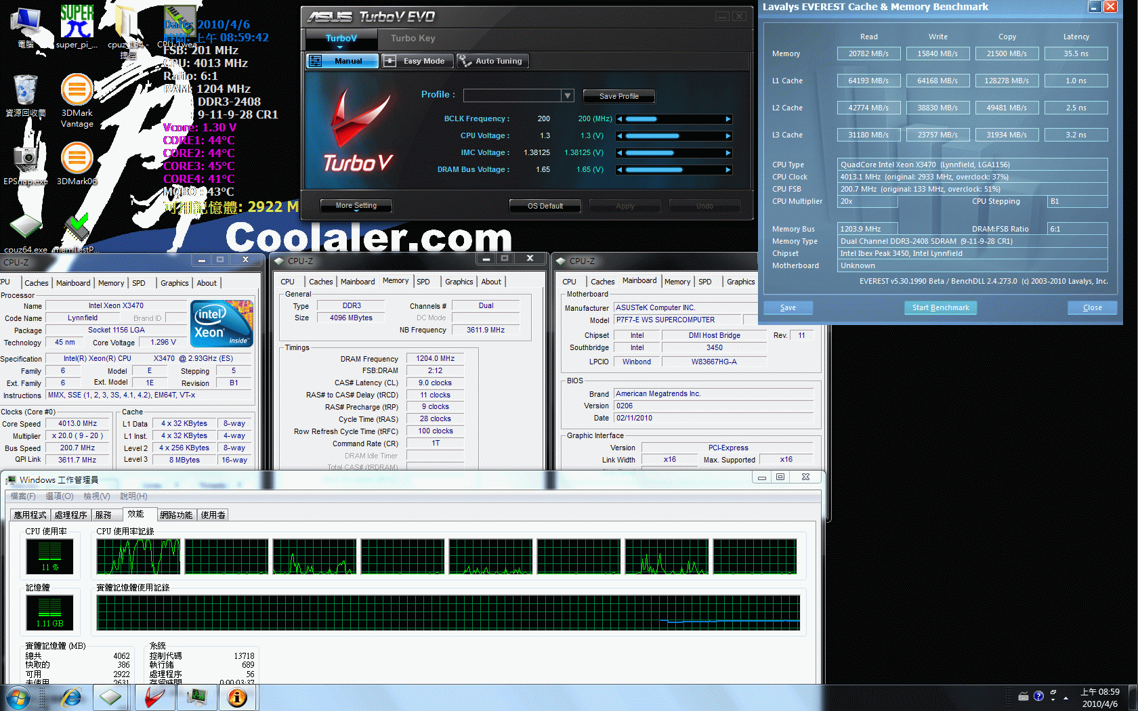This screenshot has width=1138, height=711.
Task: Click the blue help tray icon
Action: [x=1038, y=696]
